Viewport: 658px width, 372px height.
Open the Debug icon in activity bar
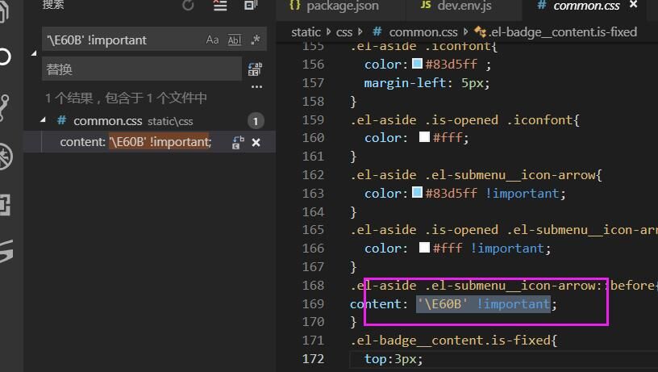click(5, 157)
